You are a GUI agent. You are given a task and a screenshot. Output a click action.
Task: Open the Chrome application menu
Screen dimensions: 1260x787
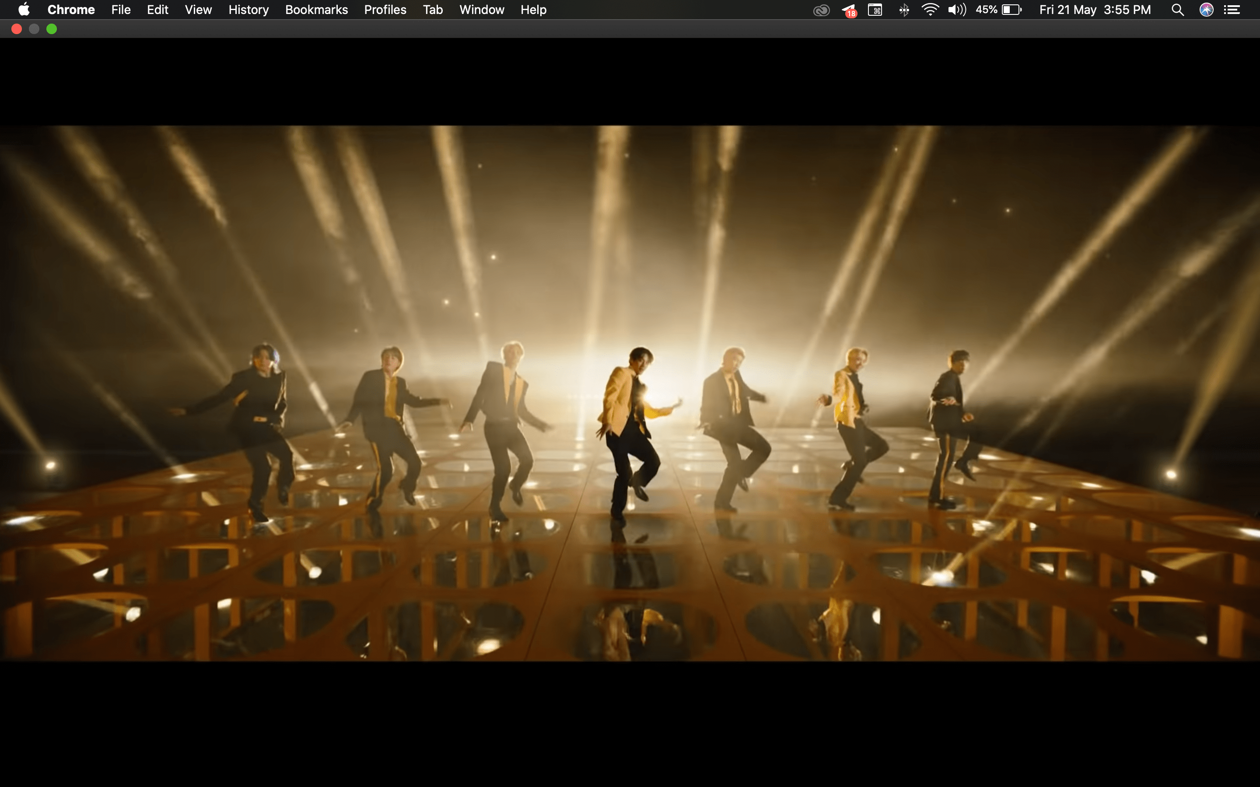pyautogui.click(x=71, y=10)
